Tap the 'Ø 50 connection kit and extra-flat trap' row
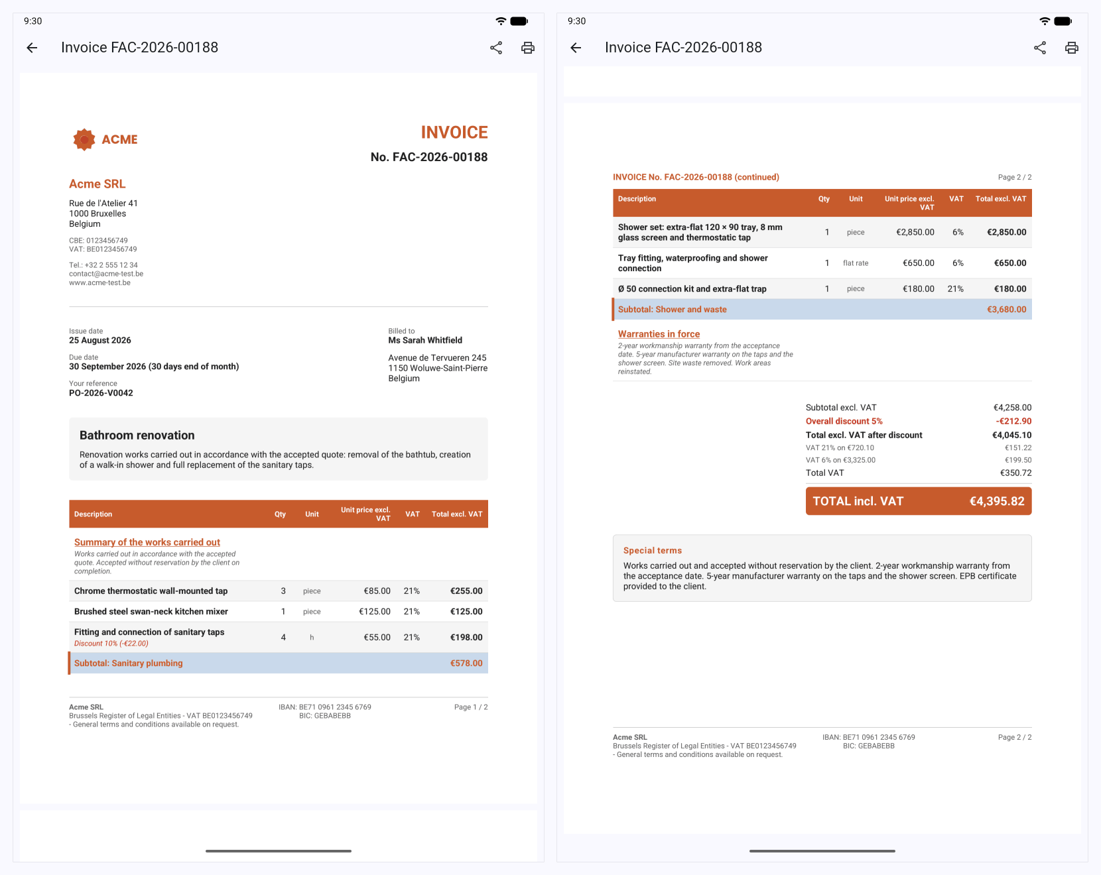The width and height of the screenshot is (1101, 875). coord(822,289)
